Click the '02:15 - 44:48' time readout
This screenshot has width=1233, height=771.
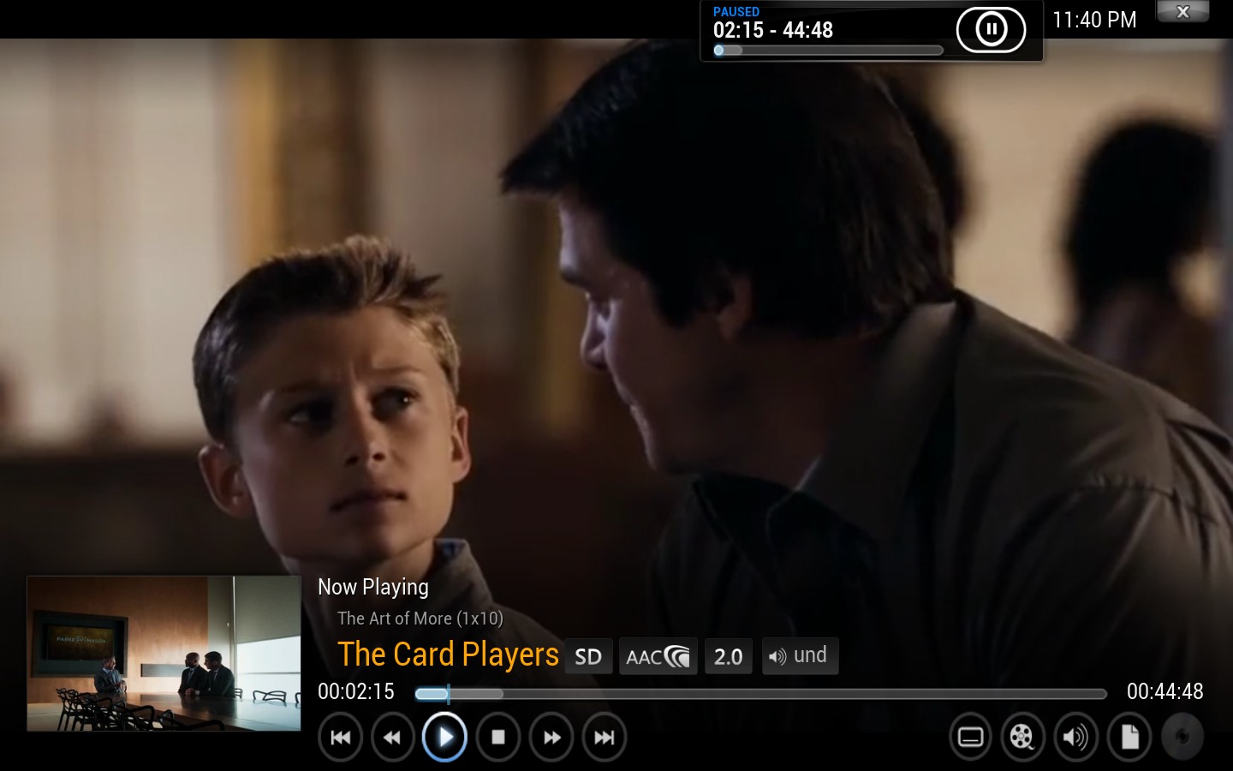tap(773, 30)
